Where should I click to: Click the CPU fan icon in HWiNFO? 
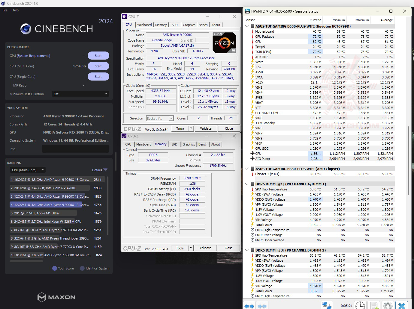point(252,154)
